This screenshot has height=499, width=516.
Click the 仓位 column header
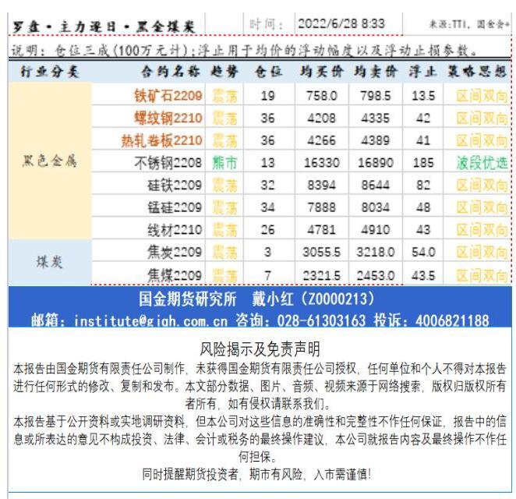(269, 72)
